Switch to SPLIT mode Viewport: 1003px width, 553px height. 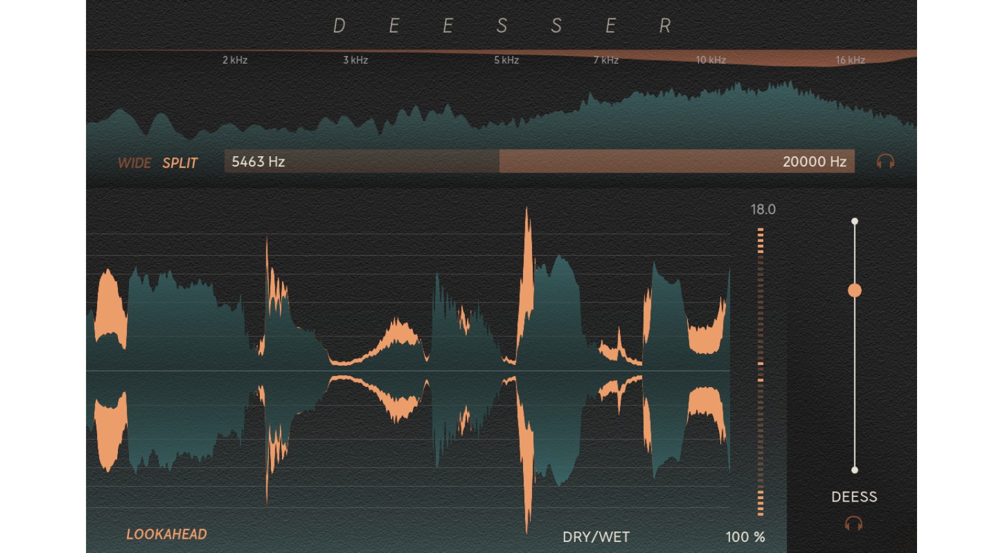[x=180, y=163]
